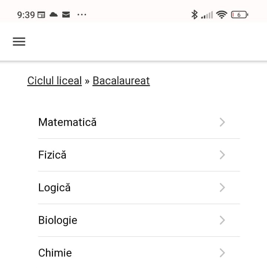The image size is (267, 268).
Task: Tap the cellular signal strength icon
Action: click(207, 15)
